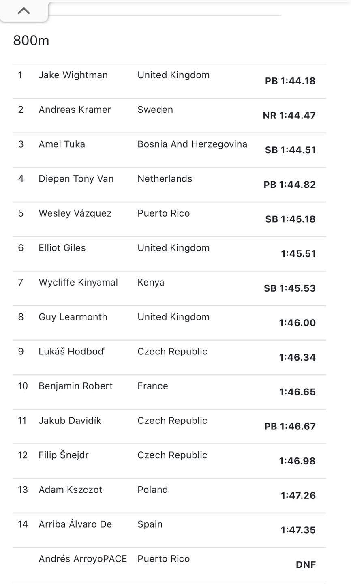
Task: Click Wesley Vázquez's name
Action: coord(75,213)
